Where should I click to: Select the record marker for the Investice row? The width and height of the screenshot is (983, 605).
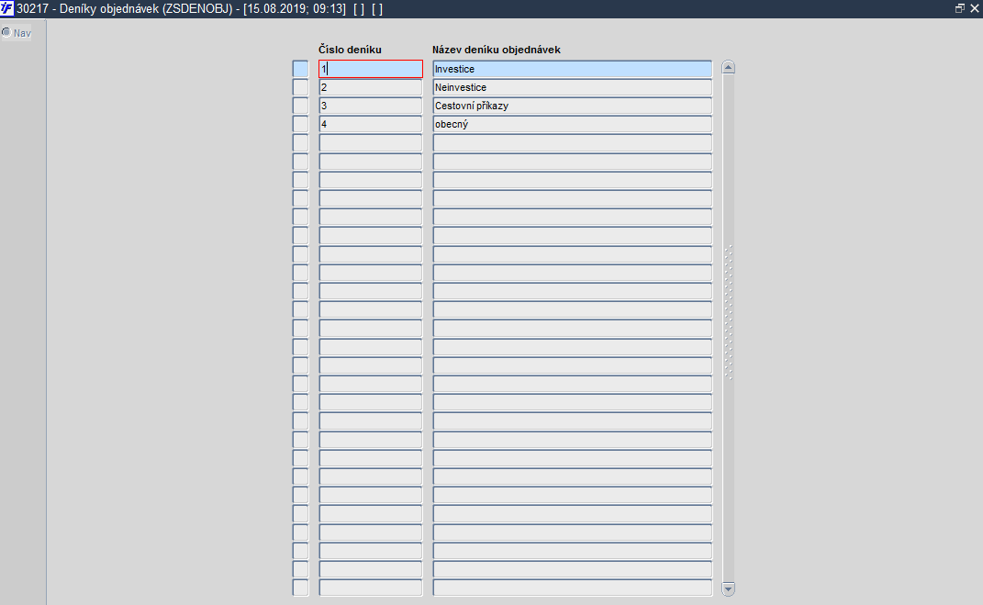click(x=300, y=69)
